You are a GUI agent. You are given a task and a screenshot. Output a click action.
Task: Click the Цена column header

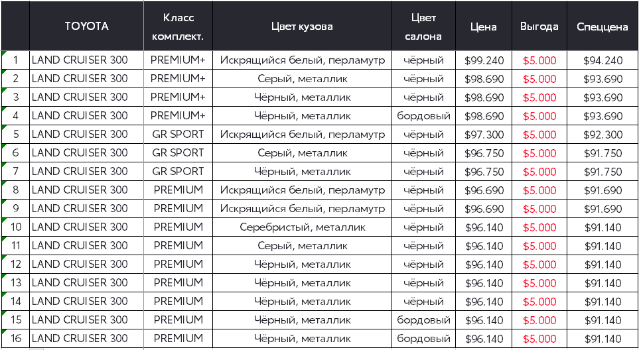[x=483, y=27]
